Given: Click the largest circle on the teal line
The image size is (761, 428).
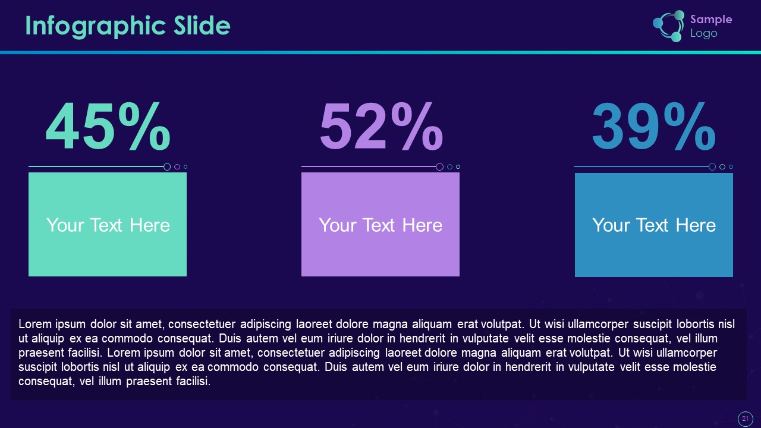Looking at the screenshot, I should point(167,167).
